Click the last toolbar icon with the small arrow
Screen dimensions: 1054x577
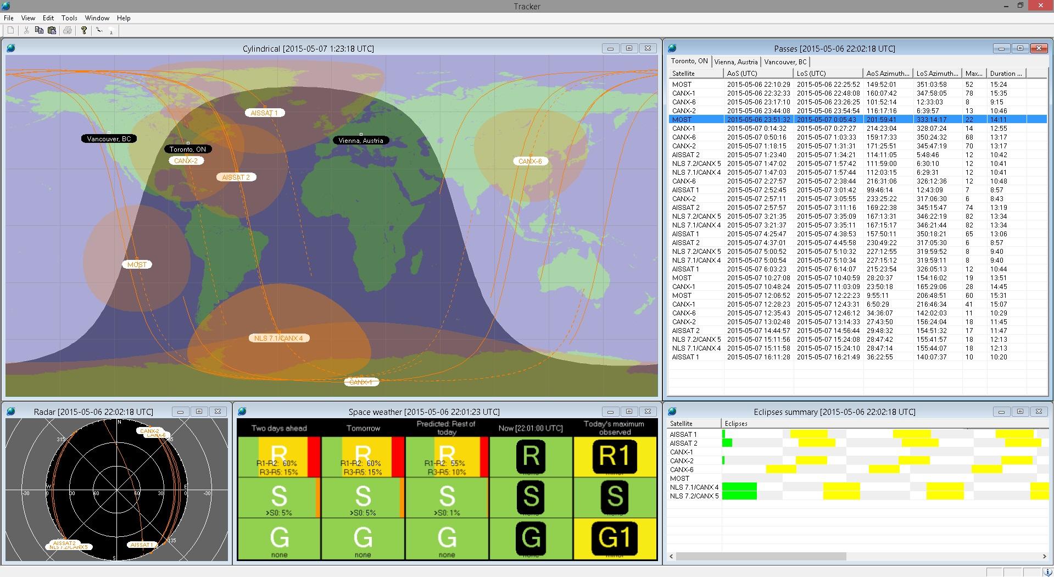tap(111, 31)
